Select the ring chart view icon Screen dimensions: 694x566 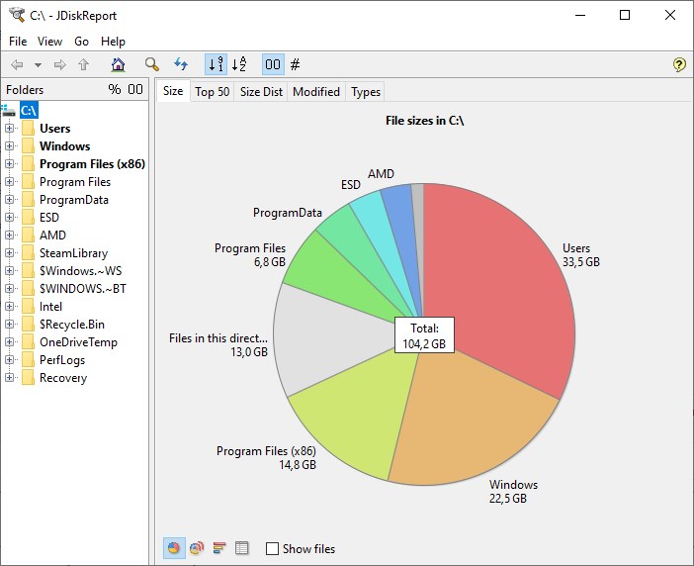(x=196, y=548)
